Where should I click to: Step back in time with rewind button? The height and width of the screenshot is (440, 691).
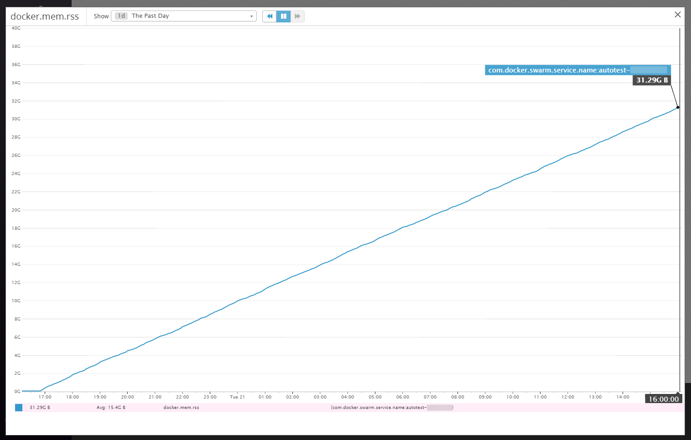point(270,16)
